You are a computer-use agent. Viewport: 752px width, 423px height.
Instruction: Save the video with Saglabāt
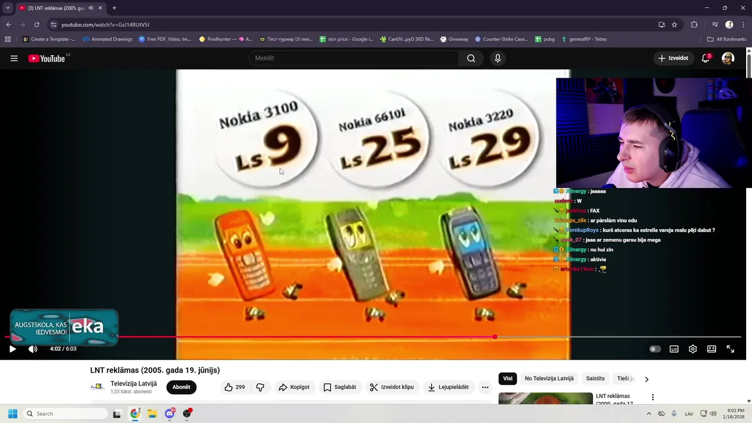tap(340, 387)
